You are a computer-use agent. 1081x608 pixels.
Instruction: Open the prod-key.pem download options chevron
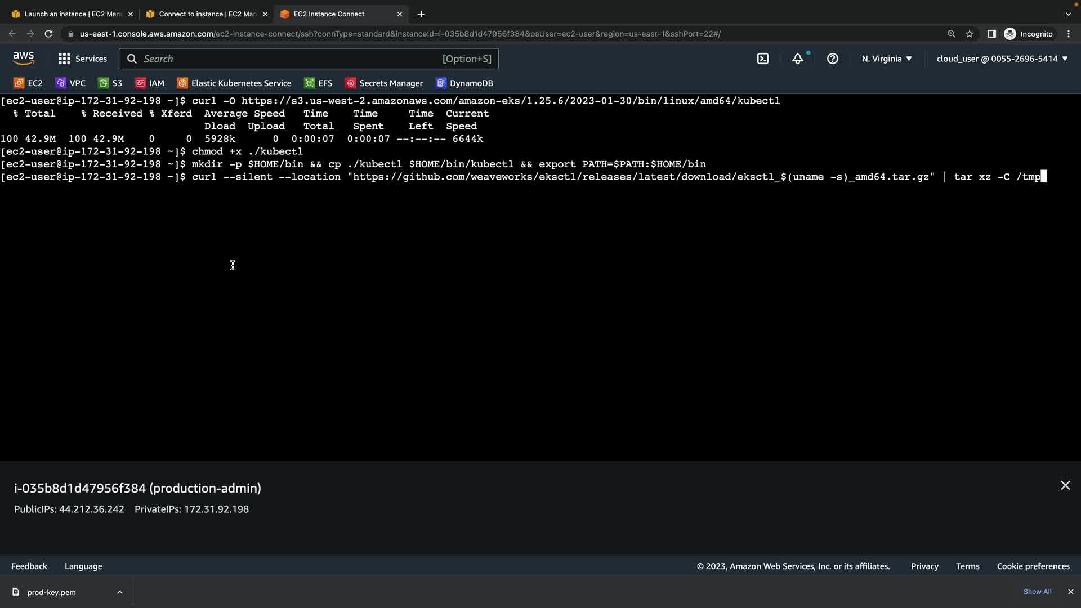120,592
